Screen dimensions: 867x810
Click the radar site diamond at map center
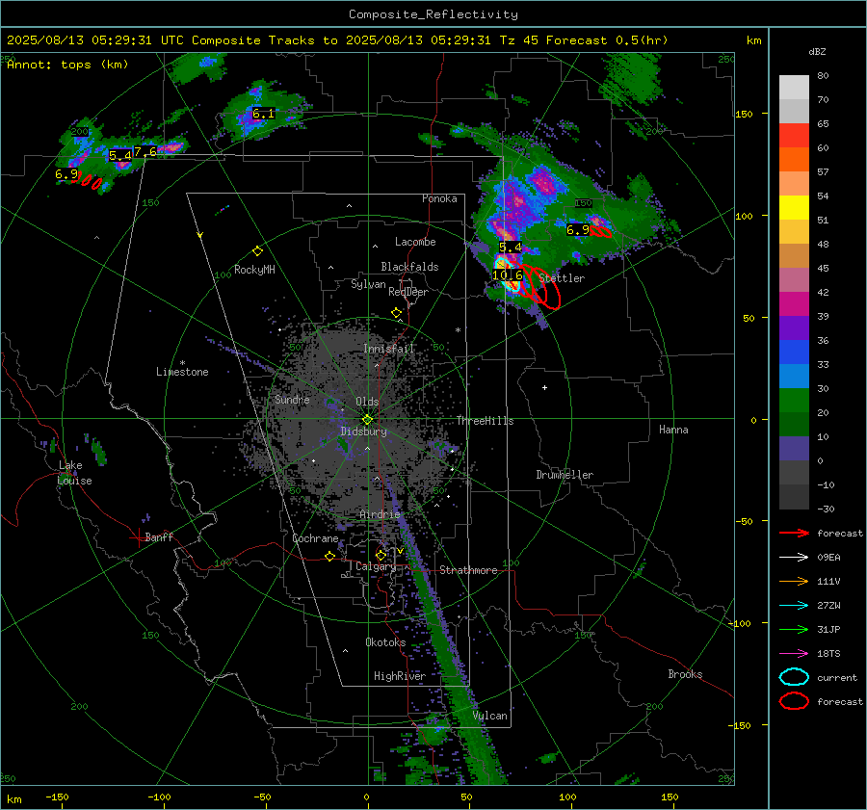(x=367, y=420)
